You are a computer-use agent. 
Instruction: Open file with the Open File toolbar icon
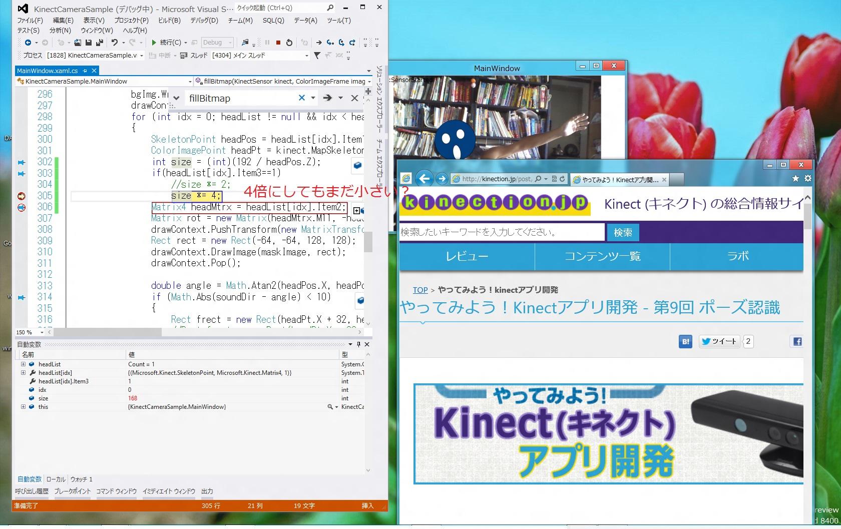pos(78,43)
